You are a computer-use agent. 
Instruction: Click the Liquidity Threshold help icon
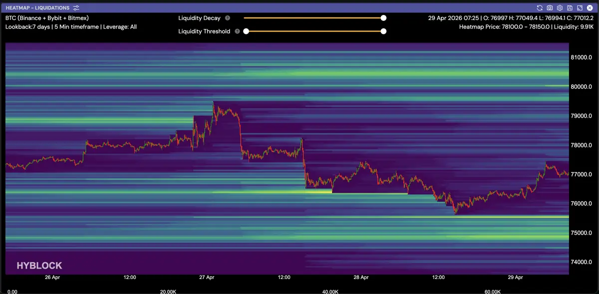click(237, 31)
